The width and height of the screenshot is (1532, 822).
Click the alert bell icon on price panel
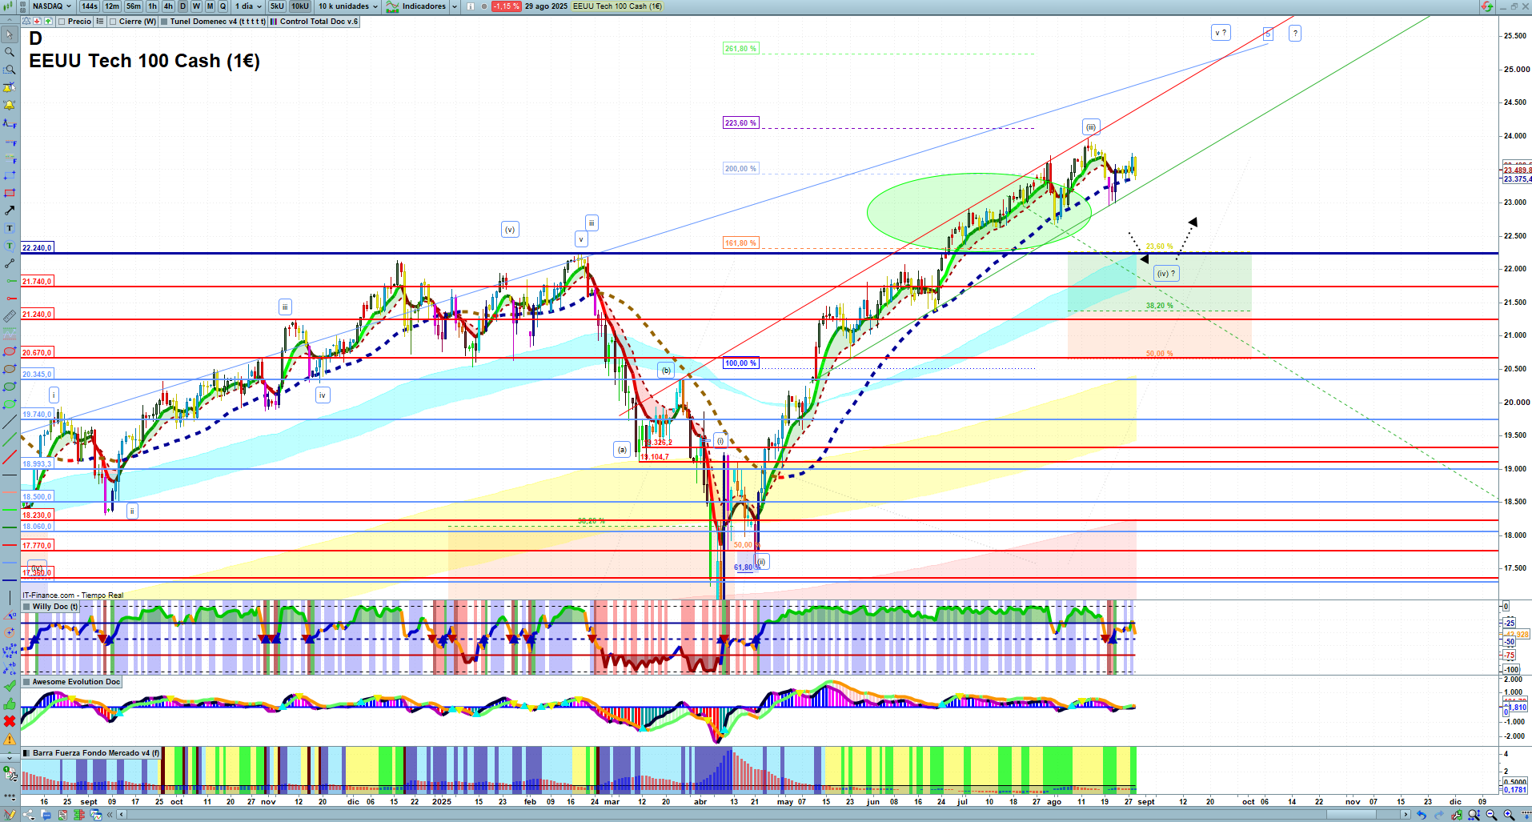[x=27, y=22]
